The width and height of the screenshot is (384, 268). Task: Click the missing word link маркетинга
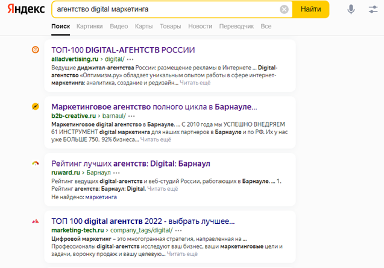pyautogui.click(x=101, y=197)
